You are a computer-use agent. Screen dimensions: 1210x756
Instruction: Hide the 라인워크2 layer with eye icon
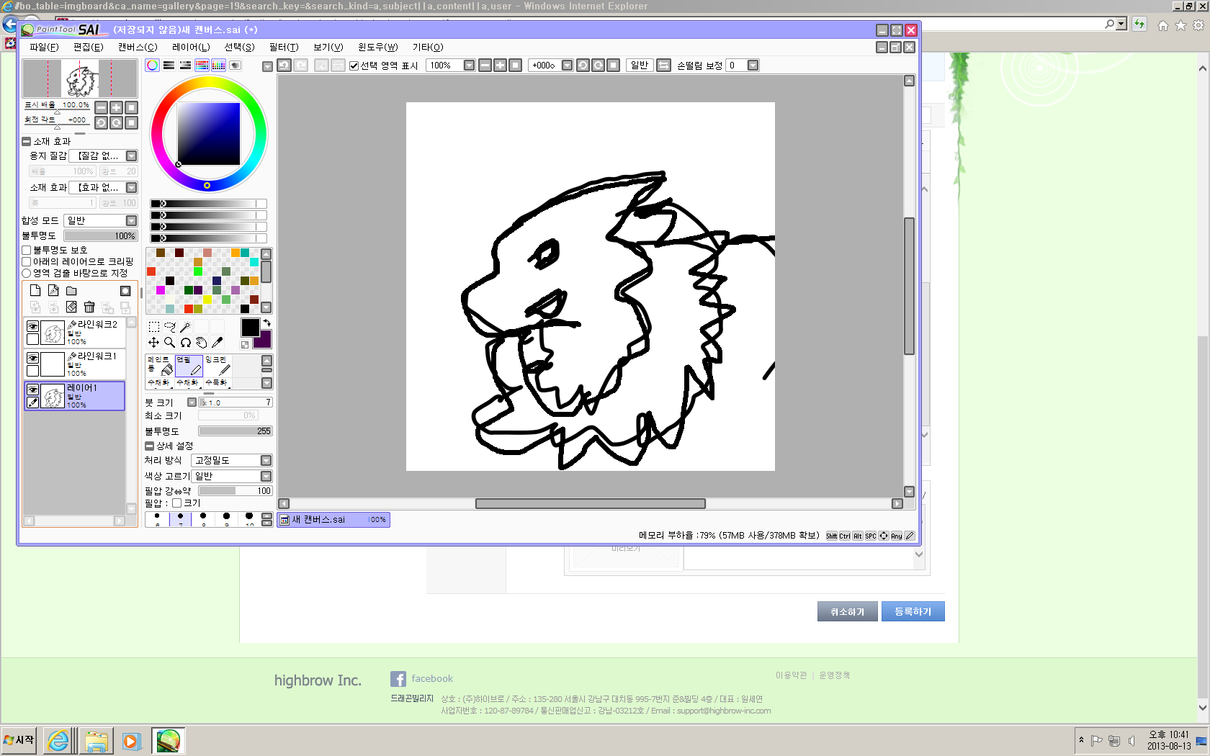pos(32,326)
